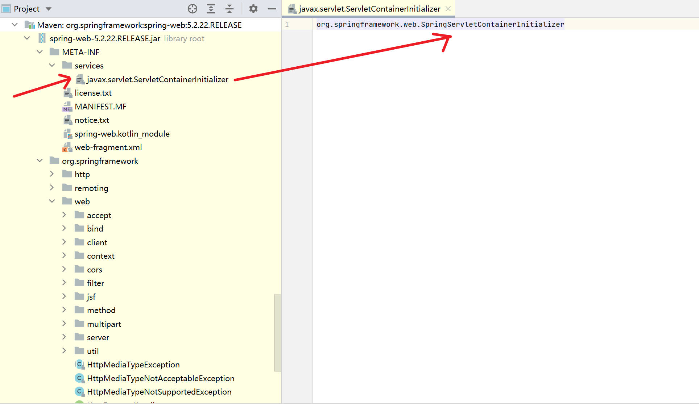Expand the bind package

coord(65,228)
